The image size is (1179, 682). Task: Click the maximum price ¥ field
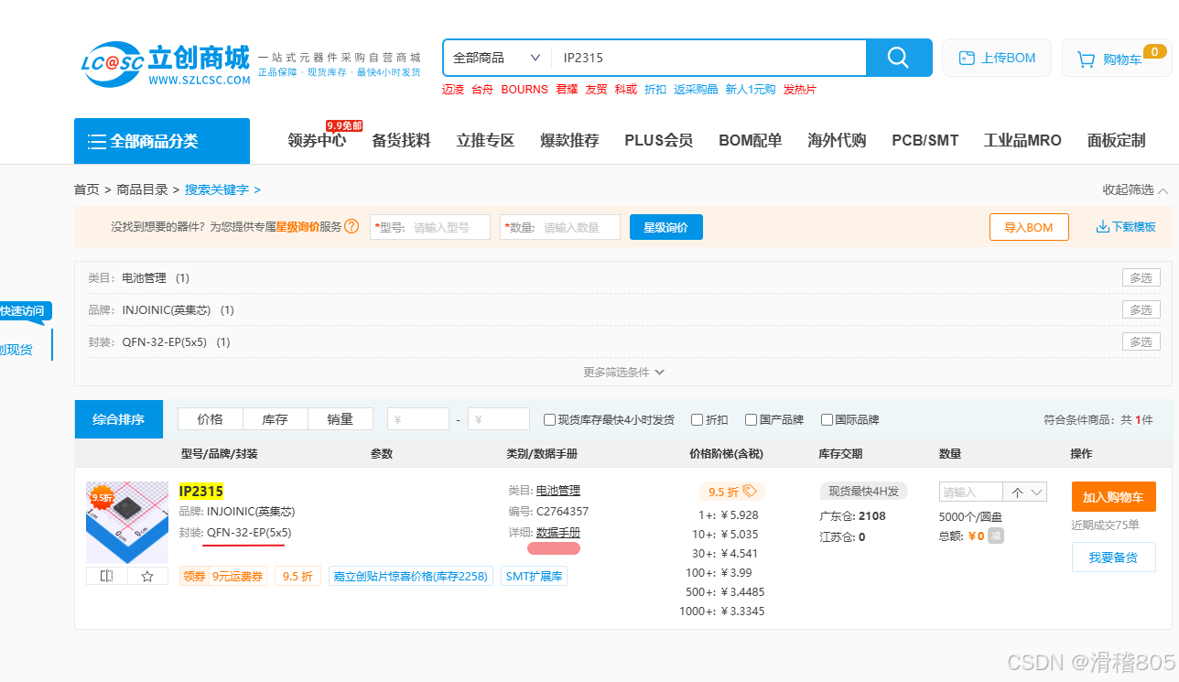click(x=499, y=419)
